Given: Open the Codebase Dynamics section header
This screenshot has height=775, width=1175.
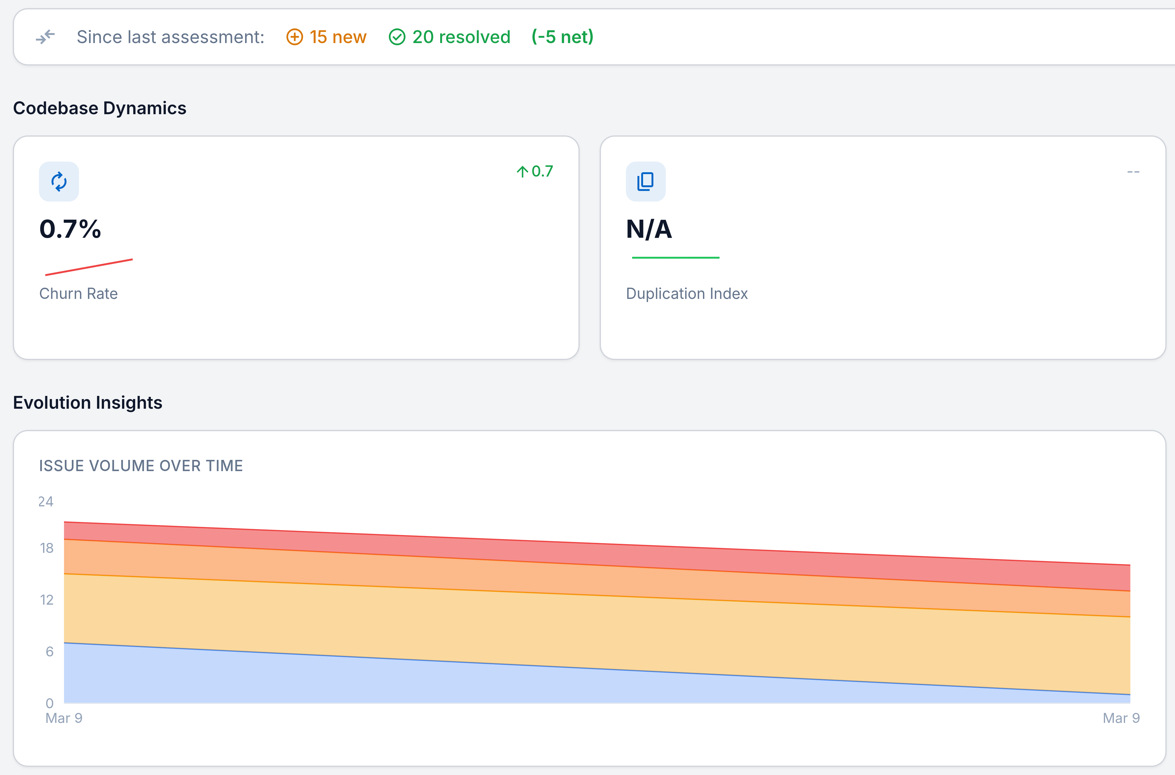Looking at the screenshot, I should tap(100, 108).
